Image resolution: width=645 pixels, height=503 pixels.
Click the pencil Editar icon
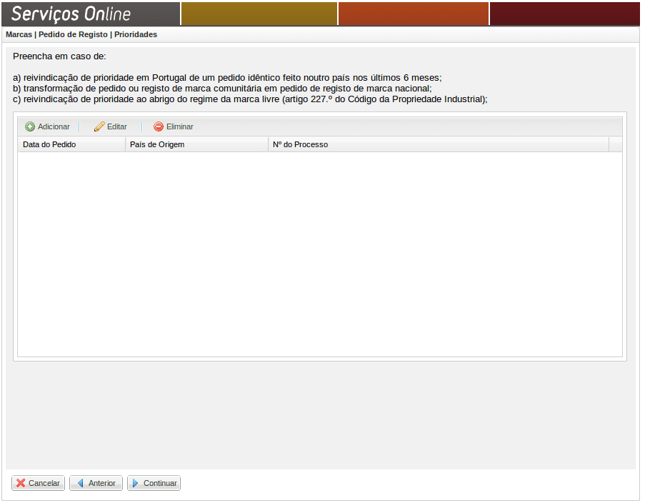[x=99, y=126]
